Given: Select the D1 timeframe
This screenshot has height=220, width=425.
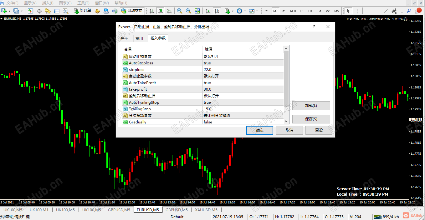Looking at the screenshot, I should point(319,11).
